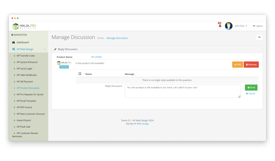The width and height of the screenshot is (275, 161).
Task: Open the John Doe user dropdown
Action: tap(241, 26)
